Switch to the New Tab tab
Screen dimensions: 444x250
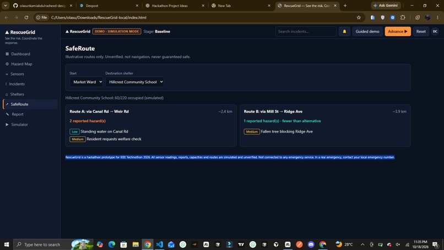240,6
